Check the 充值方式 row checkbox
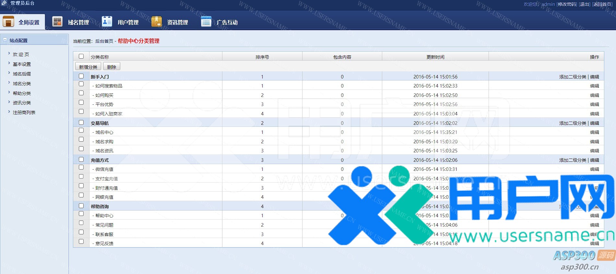The height and width of the screenshot is (274, 616). [81, 160]
